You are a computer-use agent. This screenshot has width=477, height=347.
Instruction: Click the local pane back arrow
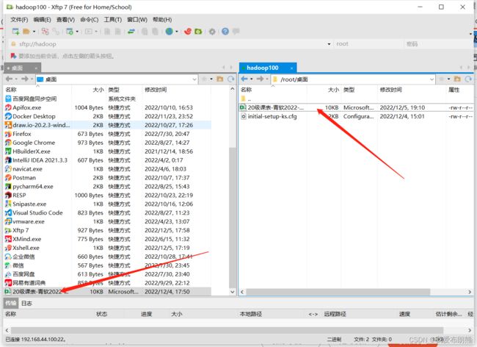coord(9,79)
